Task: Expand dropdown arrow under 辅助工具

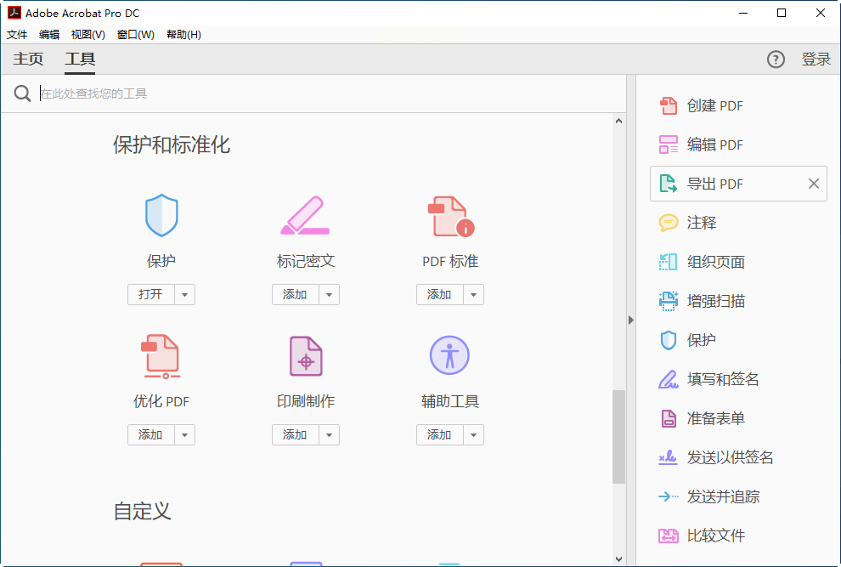Action: (474, 435)
